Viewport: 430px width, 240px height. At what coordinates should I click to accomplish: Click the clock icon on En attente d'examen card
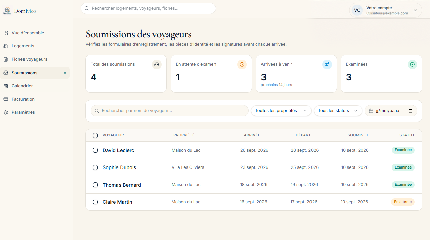point(242,65)
